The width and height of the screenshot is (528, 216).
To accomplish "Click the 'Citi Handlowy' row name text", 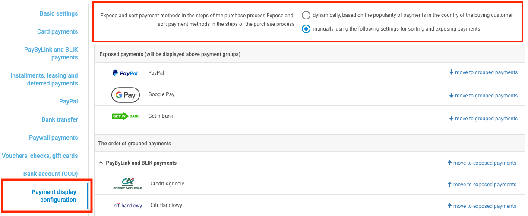I will 166,205.
